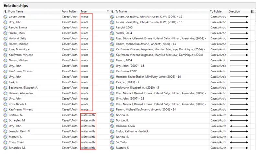Screen dimensions: 259x154
Task: Select the Bertram, N. author name
Action: click(16, 115)
